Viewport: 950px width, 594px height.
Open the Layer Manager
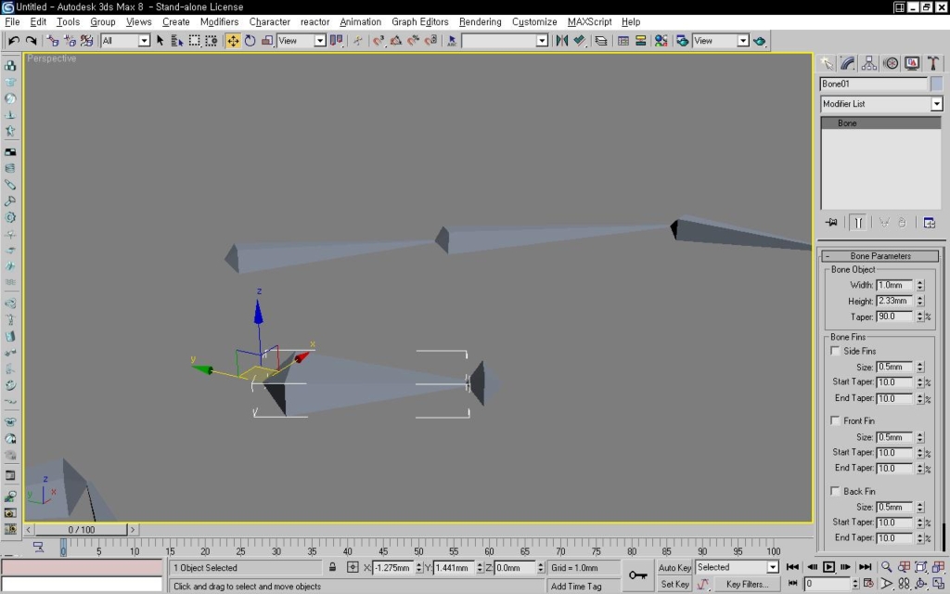601,41
